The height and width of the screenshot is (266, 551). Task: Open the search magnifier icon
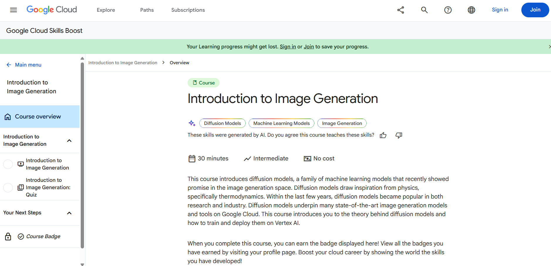424,10
